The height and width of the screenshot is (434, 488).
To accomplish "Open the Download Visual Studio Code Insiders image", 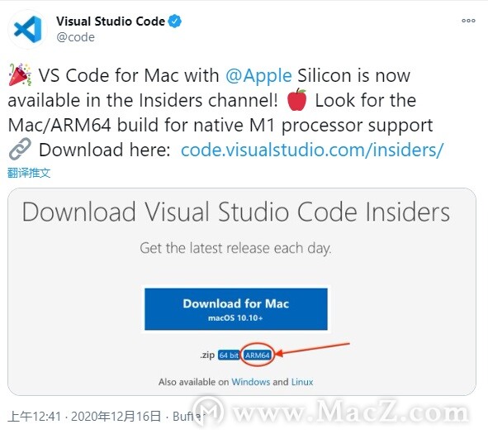I will click(x=242, y=292).
